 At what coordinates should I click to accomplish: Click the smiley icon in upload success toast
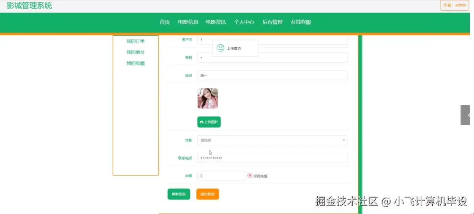(x=220, y=48)
